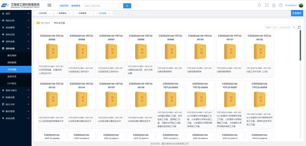Open the notification bell
Viewport: 306px width, 146px height.
(259, 5)
